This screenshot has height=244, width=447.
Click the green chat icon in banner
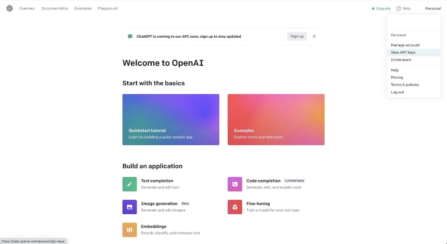(130, 36)
